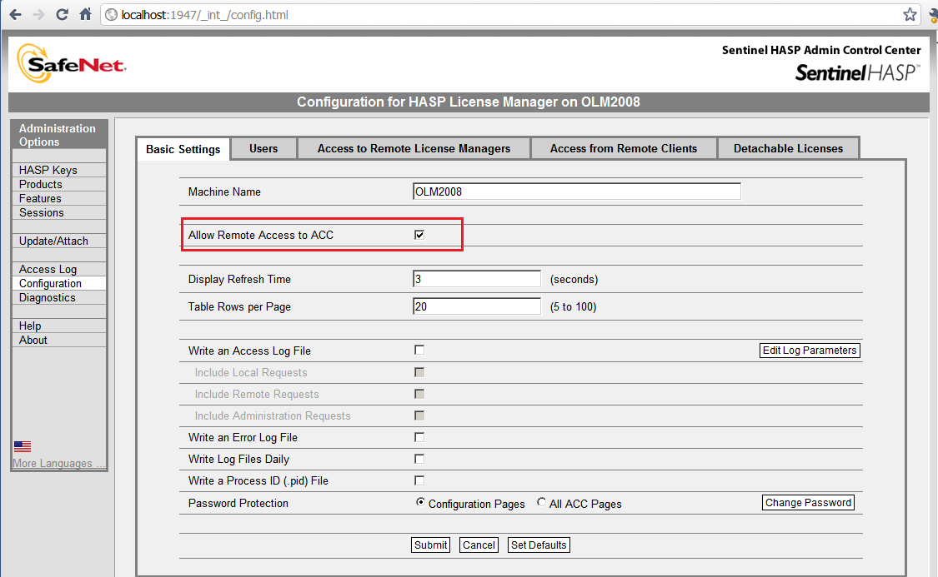
Task: Click the Submit button
Action: pyautogui.click(x=431, y=545)
